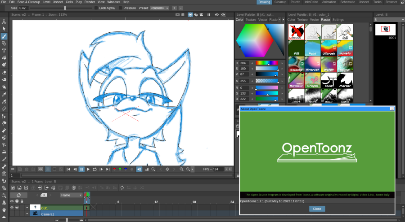Expand the Col1 column options arrow
Screen dimensions: 405x222
click(27, 207)
